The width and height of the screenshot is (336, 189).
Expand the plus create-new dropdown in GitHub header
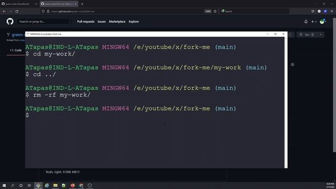pyautogui.click(x=314, y=22)
